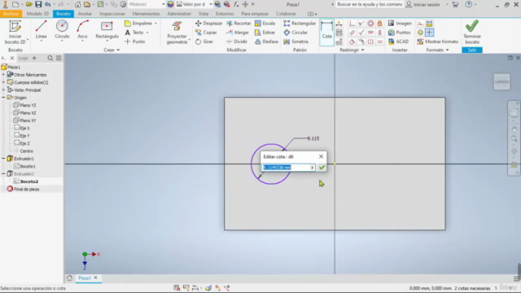
Task: Expand the Cuerpos sólidos(1) node
Action: 3,82
